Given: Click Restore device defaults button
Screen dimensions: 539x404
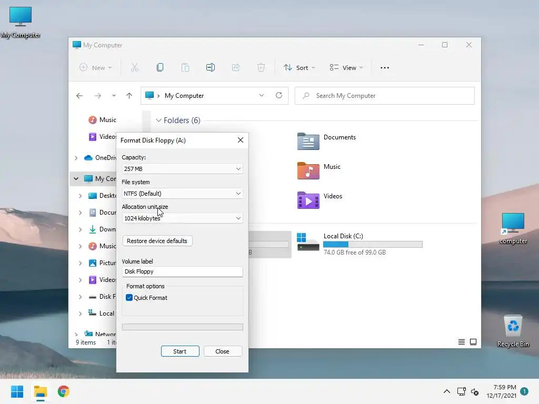Looking at the screenshot, I should coord(157,241).
